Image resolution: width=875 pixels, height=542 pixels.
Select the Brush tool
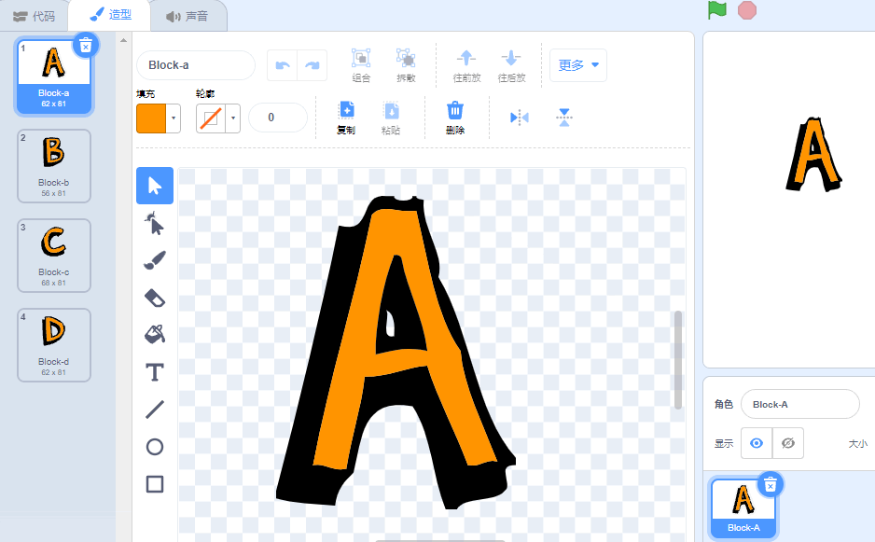[x=155, y=260]
